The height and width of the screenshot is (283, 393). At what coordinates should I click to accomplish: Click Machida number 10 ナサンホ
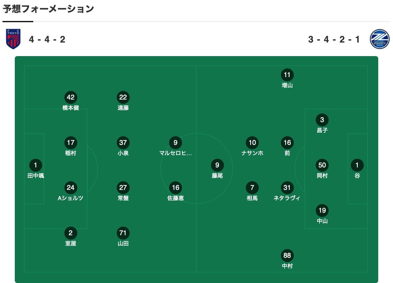pos(252,143)
